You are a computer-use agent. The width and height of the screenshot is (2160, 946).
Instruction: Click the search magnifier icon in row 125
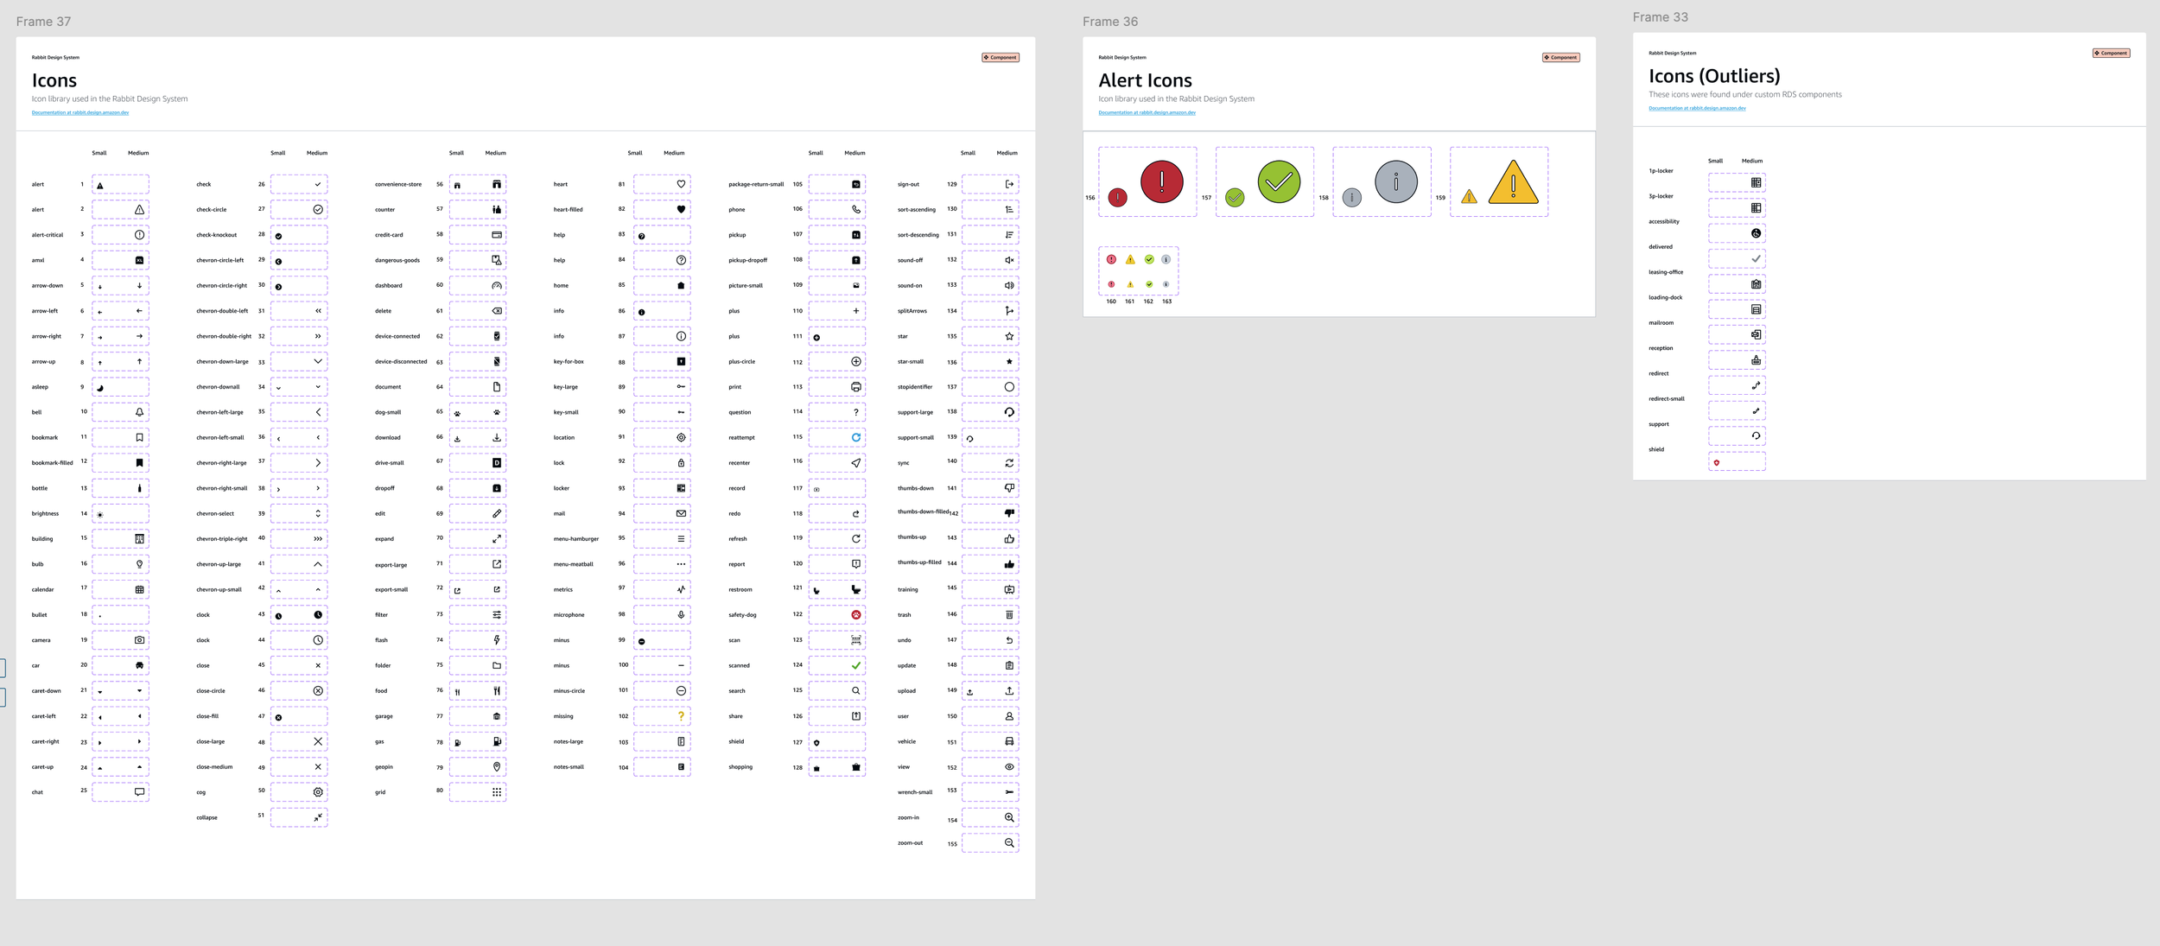tap(856, 690)
